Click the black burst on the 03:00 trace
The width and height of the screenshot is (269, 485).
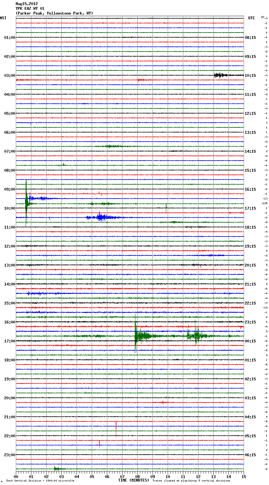221,75
